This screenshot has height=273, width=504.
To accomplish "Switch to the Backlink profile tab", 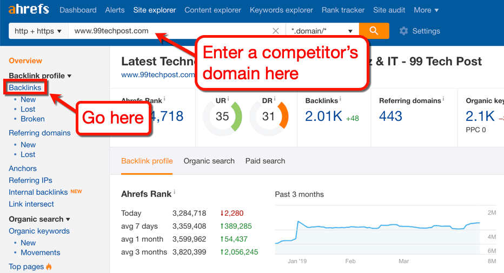I will [147, 161].
